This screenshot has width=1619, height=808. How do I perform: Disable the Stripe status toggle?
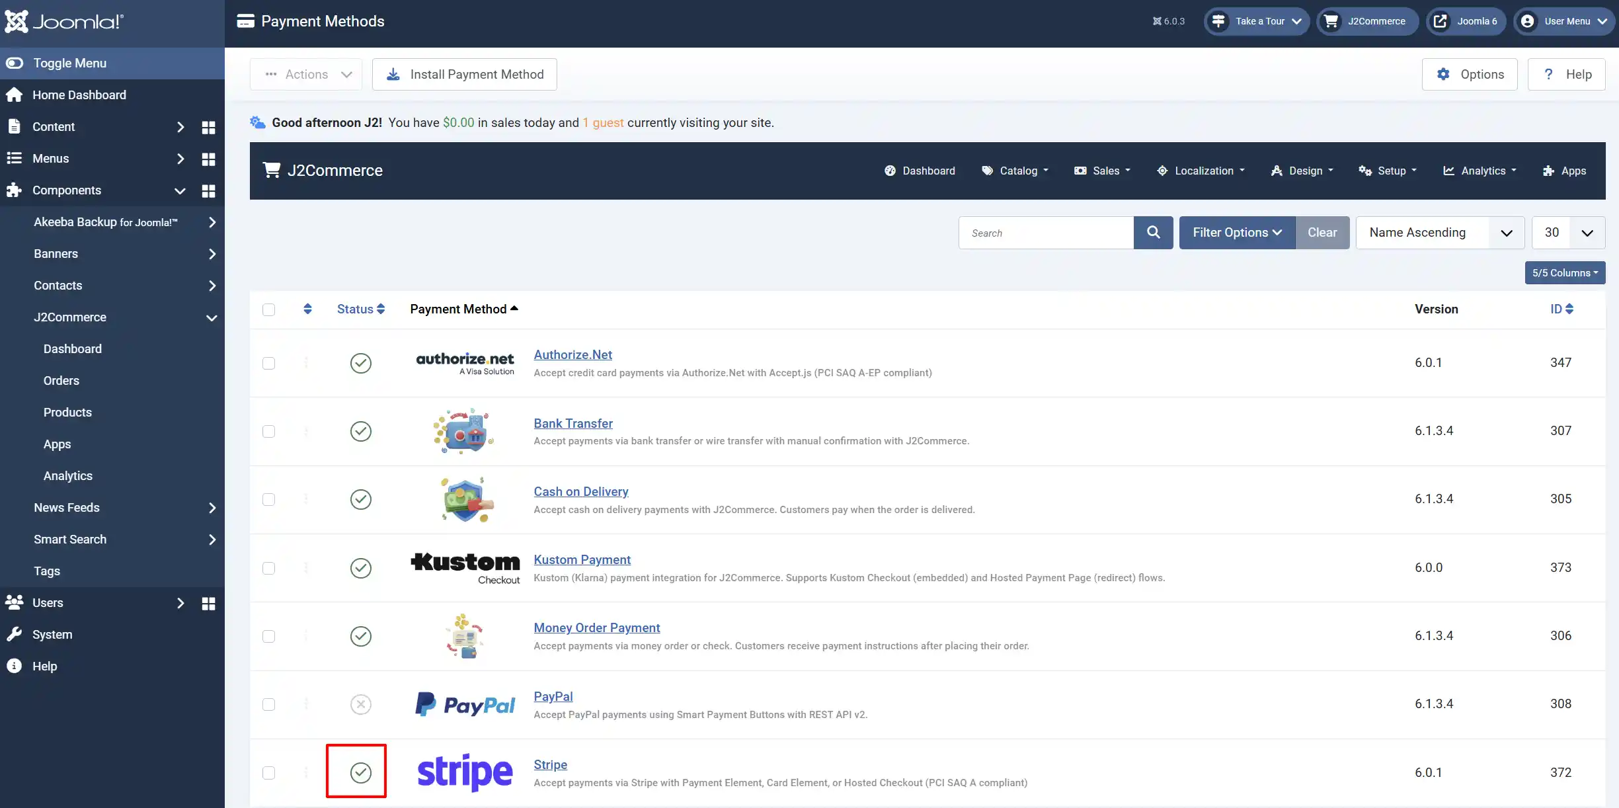click(361, 772)
